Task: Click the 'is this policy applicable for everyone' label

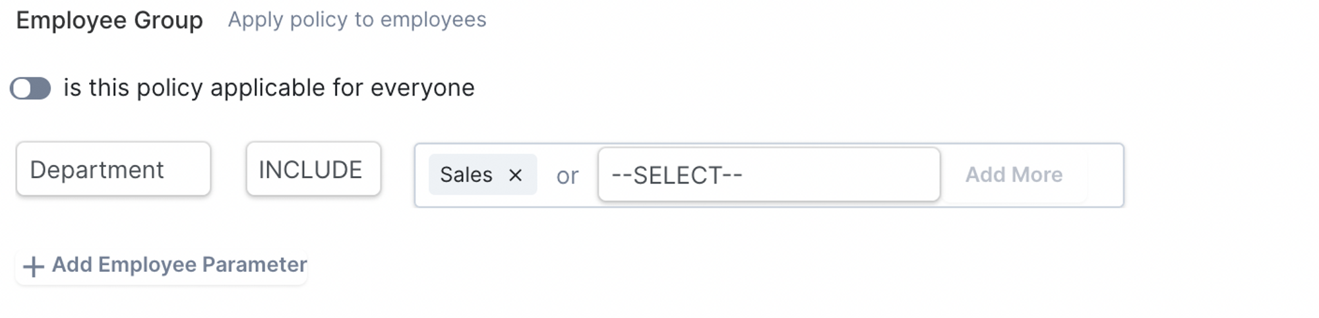Action: [269, 88]
